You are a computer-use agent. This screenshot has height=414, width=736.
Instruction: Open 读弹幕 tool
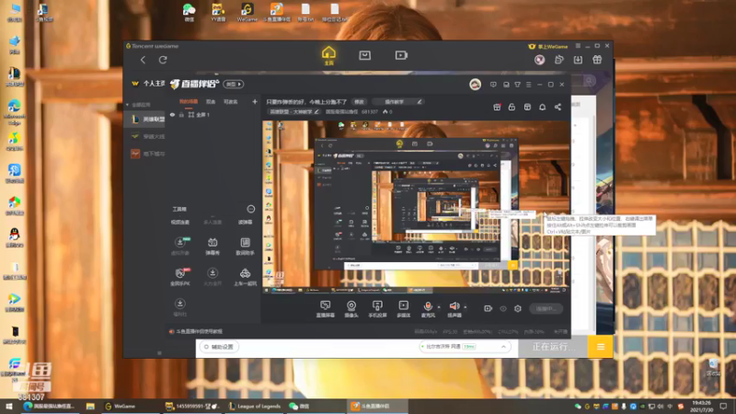(245, 222)
